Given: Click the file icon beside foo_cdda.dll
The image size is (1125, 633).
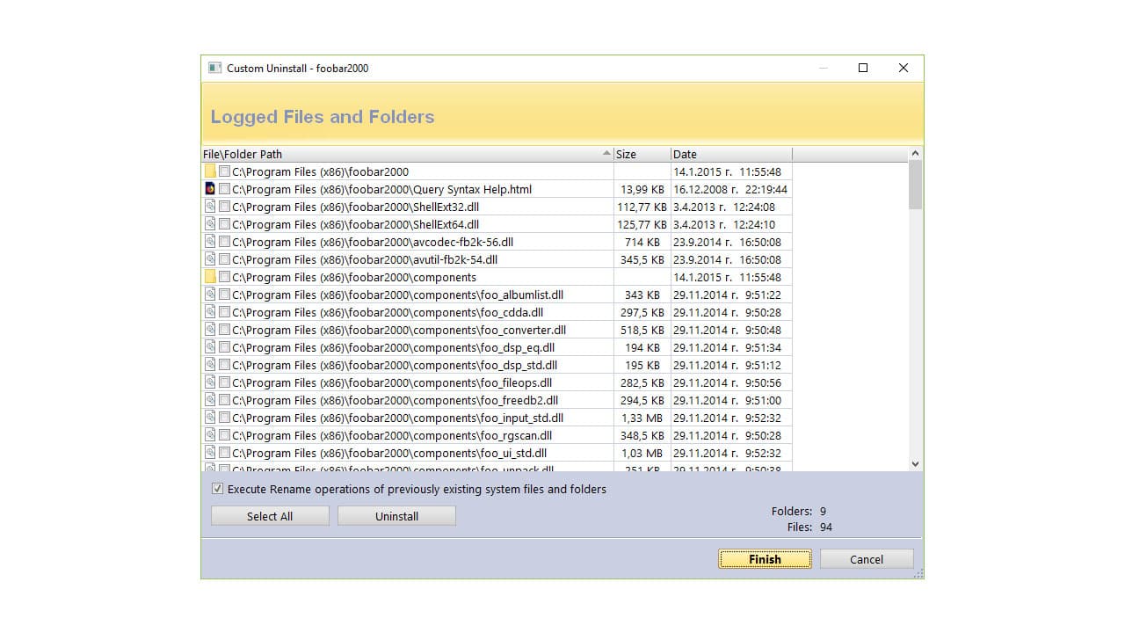Looking at the screenshot, I should click(x=209, y=312).
